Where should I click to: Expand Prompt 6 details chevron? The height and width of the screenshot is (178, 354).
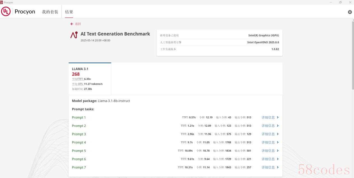[x=278, y=159]
